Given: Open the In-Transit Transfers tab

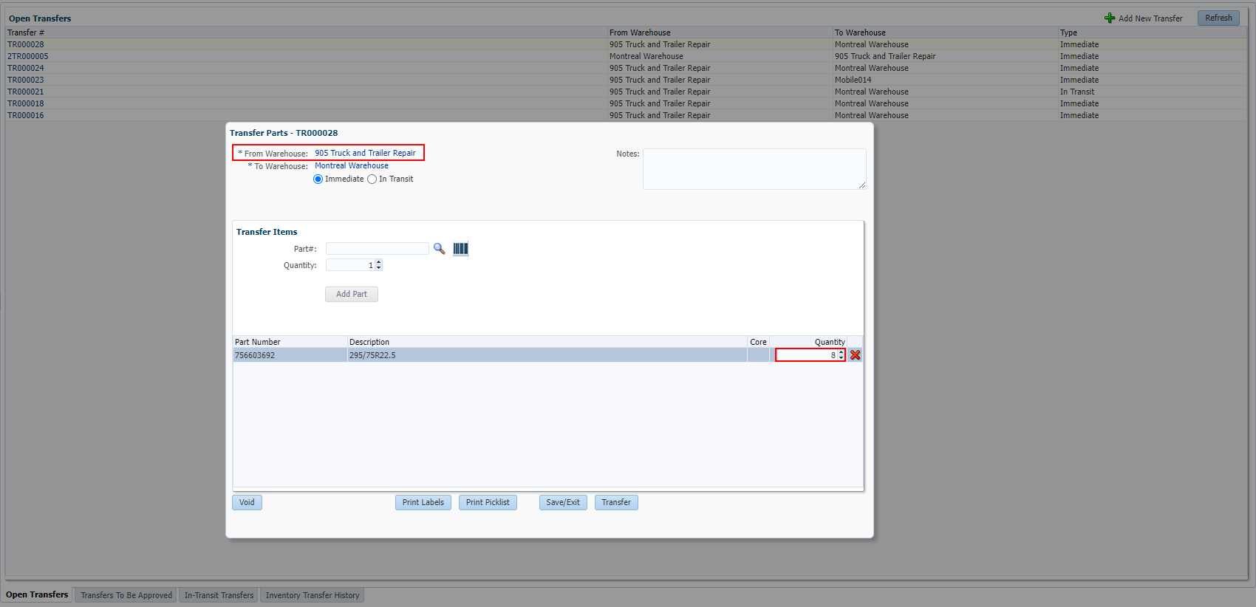Looking at the screenshot, I should click(x=219, y=595).
